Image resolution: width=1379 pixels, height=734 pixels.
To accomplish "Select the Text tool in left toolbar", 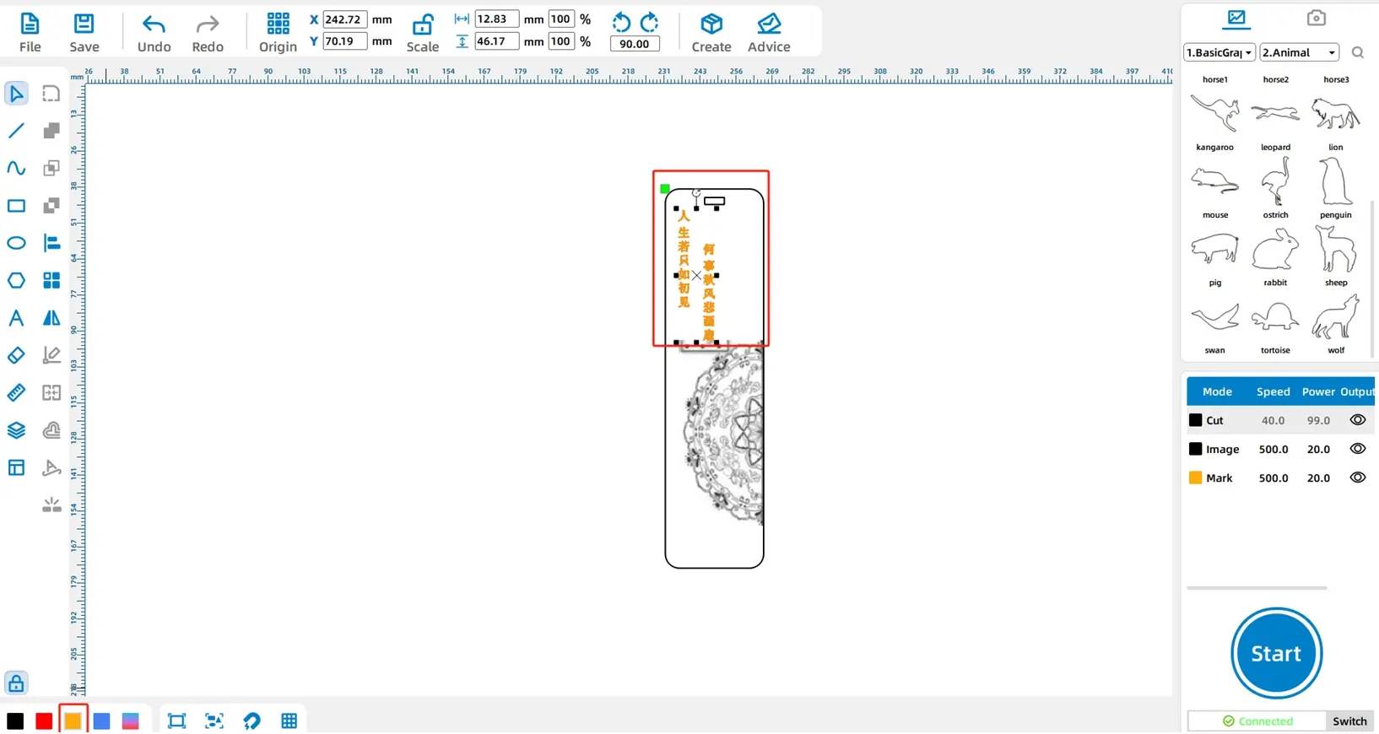I will pos(16,318).
